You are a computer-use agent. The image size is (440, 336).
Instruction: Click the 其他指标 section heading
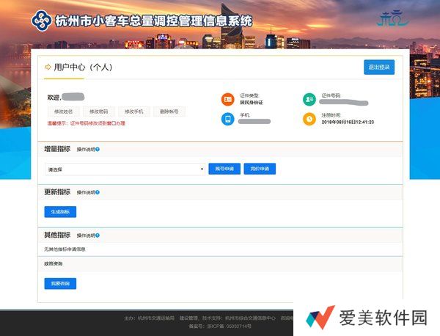tap(57, 235)
